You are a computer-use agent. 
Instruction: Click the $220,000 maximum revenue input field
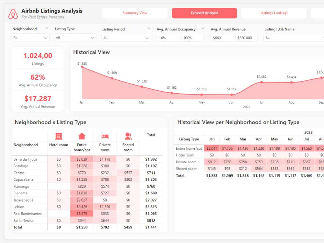pos(246,38)
